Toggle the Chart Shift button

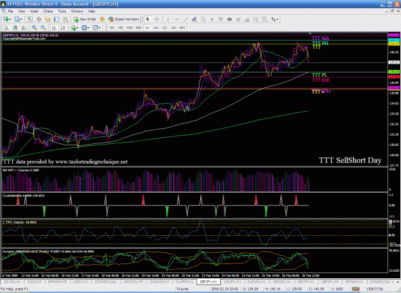63,28
